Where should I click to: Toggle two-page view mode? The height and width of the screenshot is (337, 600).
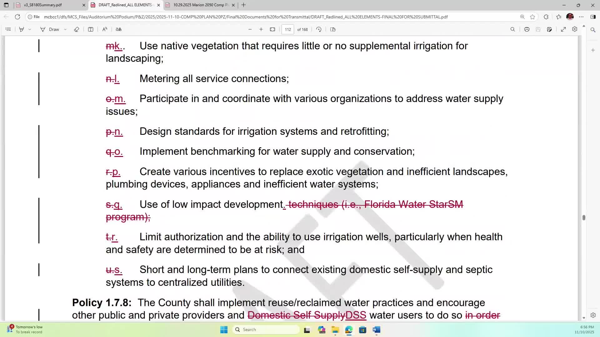(x=333, y=29)
